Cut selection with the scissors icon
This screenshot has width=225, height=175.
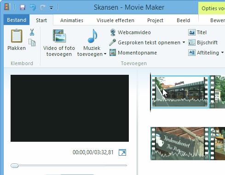[32, 32]
